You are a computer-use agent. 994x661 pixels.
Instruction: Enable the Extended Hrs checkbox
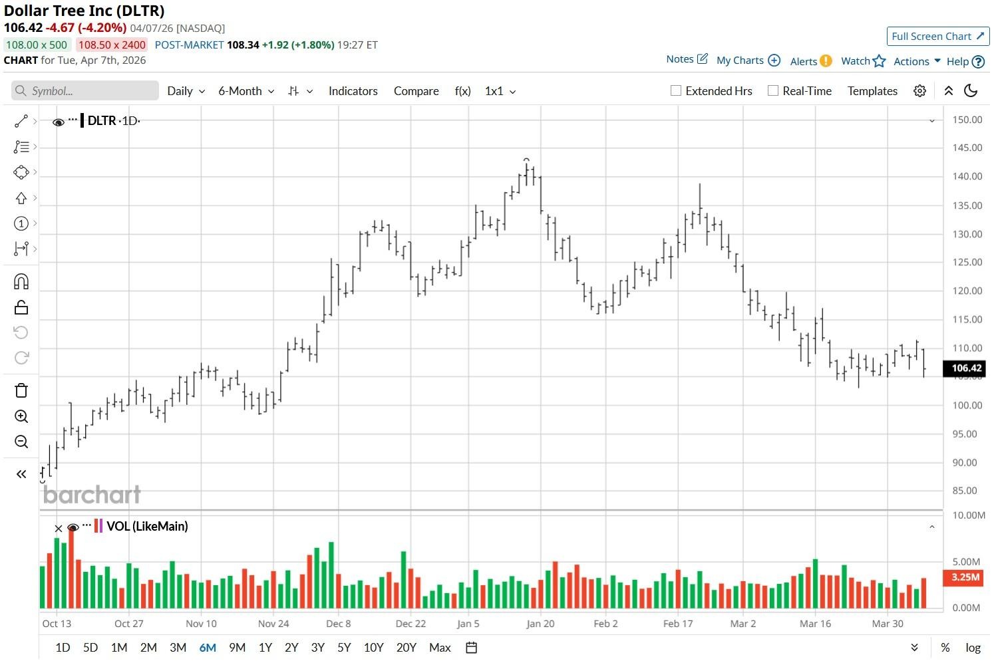(x=676, y=91)
